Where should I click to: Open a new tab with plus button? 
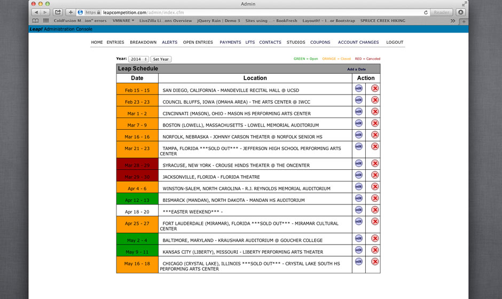click(464, 21)
